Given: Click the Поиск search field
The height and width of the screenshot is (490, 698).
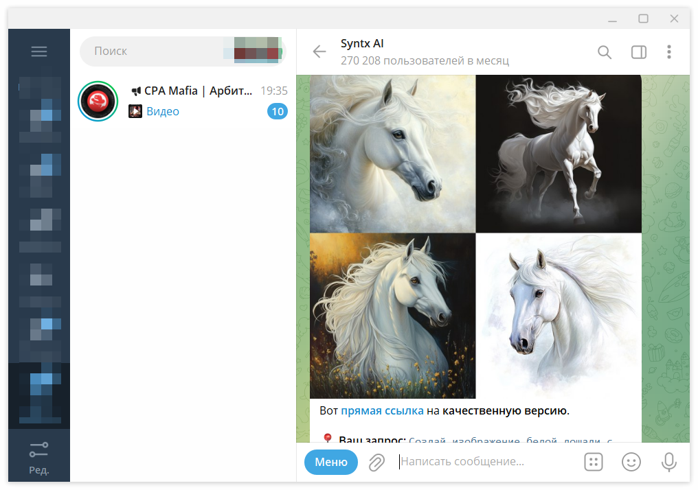Looking at the screenshot, I should click(183, 51).
